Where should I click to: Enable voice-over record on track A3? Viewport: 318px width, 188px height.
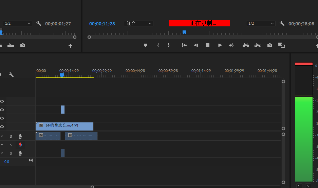pyautogui.click(x=20, y=153)
